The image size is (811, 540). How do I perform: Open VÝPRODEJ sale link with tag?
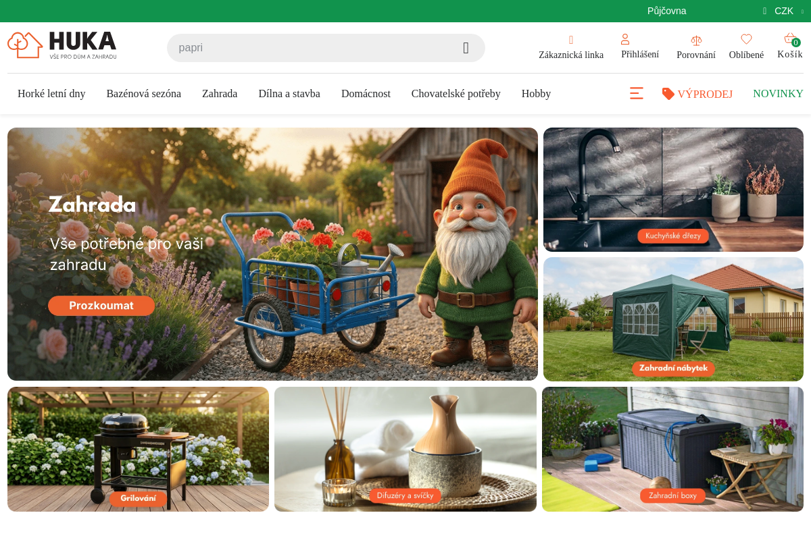point(697,94)
